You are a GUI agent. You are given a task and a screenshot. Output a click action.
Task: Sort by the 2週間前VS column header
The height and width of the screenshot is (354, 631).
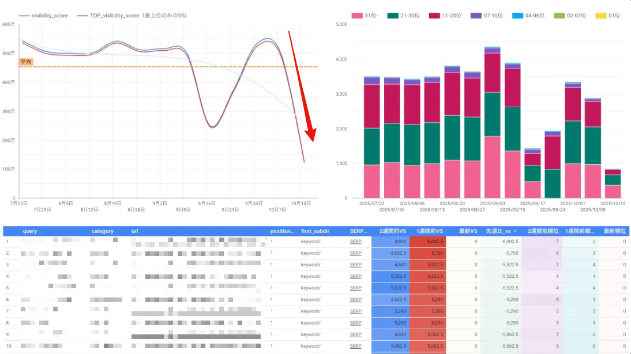coord(391,231)
